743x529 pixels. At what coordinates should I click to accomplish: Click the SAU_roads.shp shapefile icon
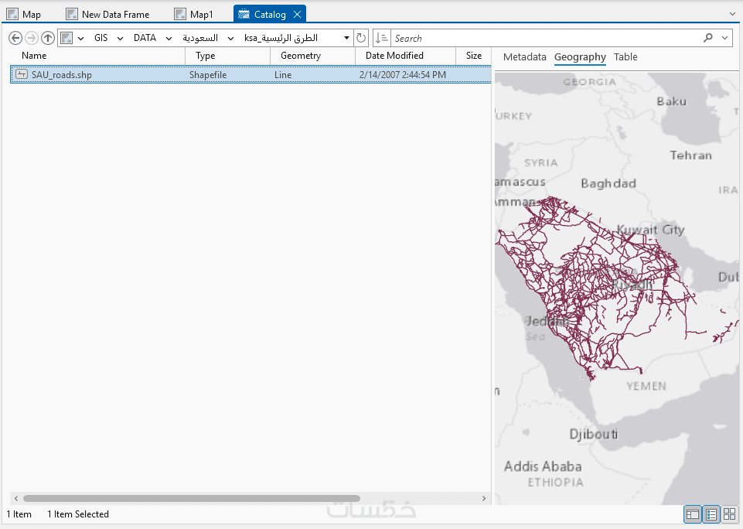click(22, 75)
